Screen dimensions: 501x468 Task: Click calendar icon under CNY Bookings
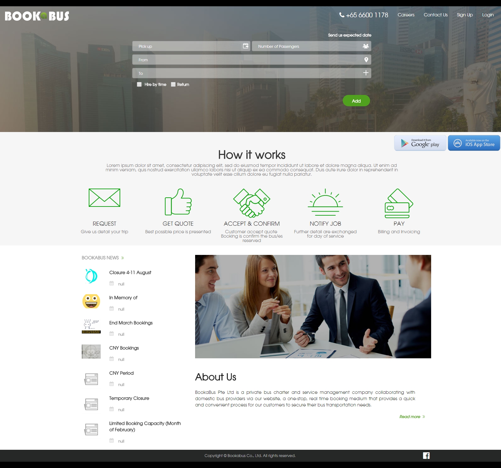111,359
